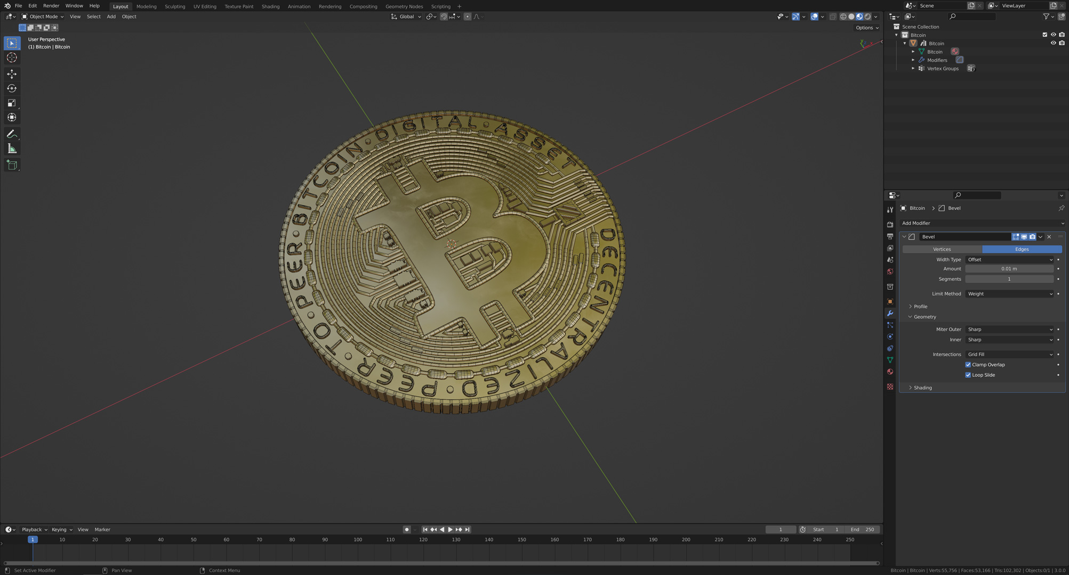Adjust the bevel Amount slider field
This screenshot has height=575, width=1069.
coord(1009,269)
